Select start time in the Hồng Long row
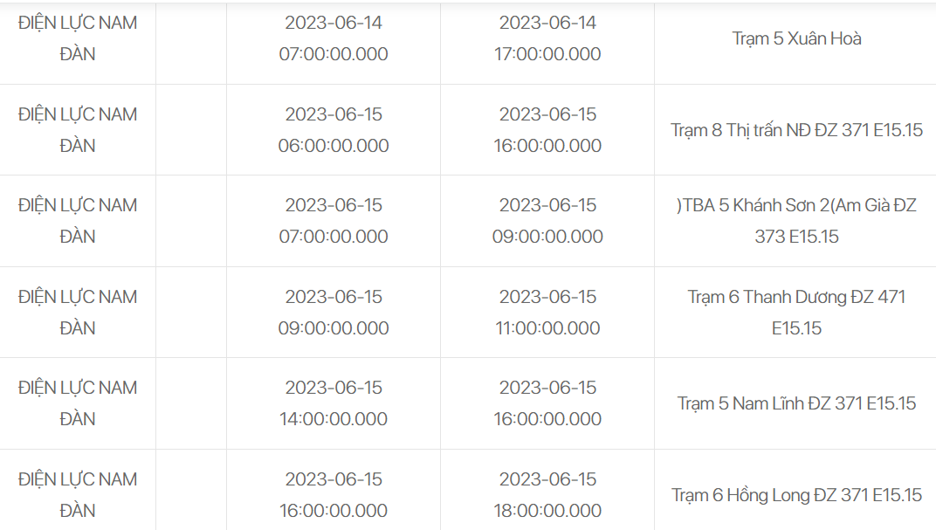Viewport: 936px width, 530px height. [x=334, y=495]
